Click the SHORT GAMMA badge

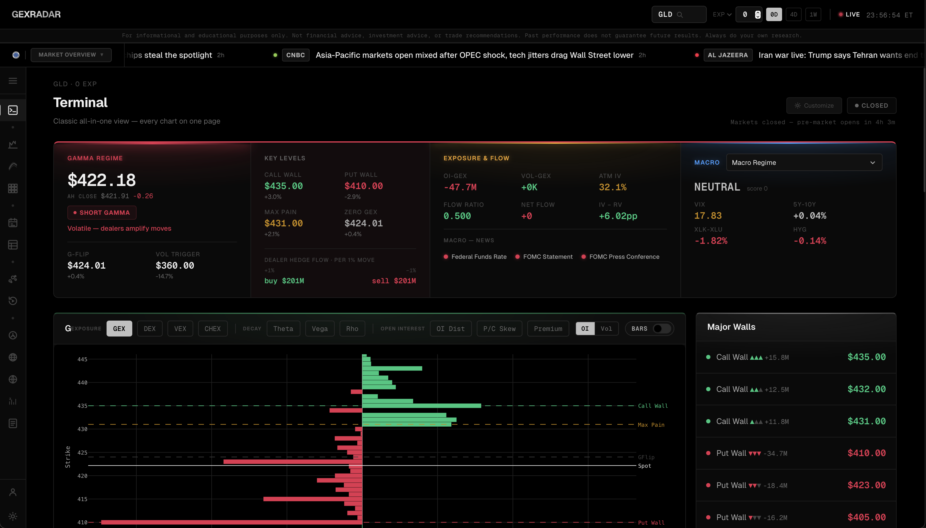102,213
